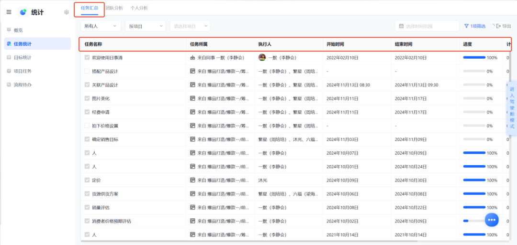Open the 请选择项目 dropdown

(190, 26)
